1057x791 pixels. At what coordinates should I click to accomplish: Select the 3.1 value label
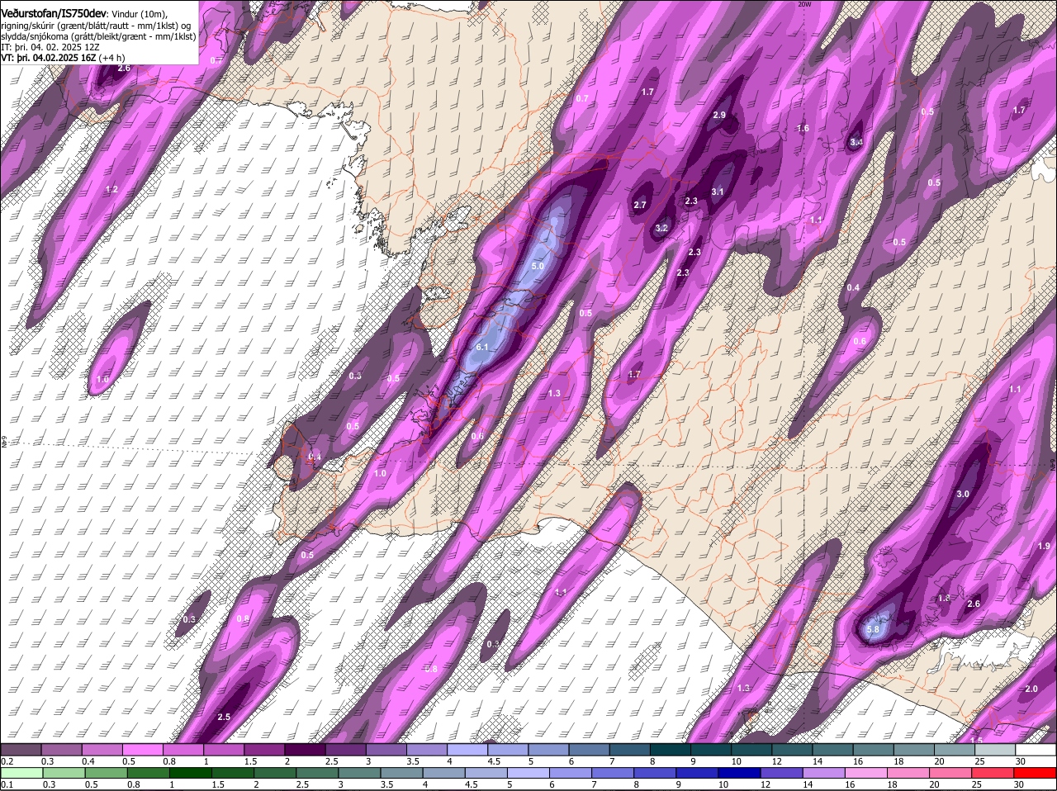(x=718, y=192)
